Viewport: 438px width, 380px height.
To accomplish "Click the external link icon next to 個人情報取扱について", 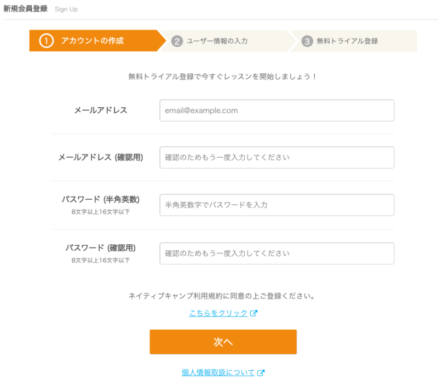I will tap(262, 372).
